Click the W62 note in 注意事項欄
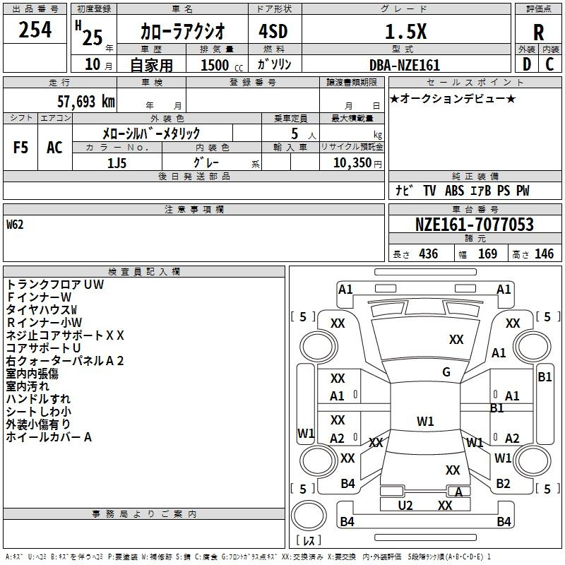The height and width of the screenshot is (565, 565). [x=16, y=225]
